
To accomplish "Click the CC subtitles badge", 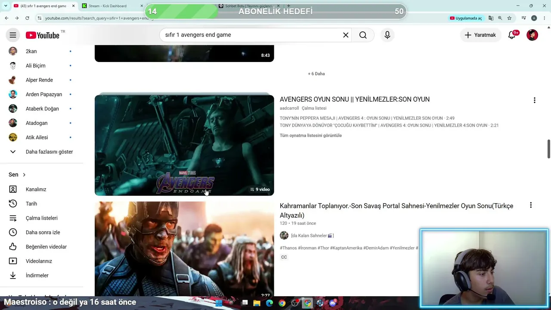I will pyautogui.click(x=284, y=257).
